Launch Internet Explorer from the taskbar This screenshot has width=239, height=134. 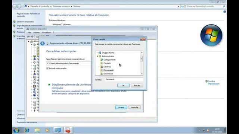coord(27,130)
